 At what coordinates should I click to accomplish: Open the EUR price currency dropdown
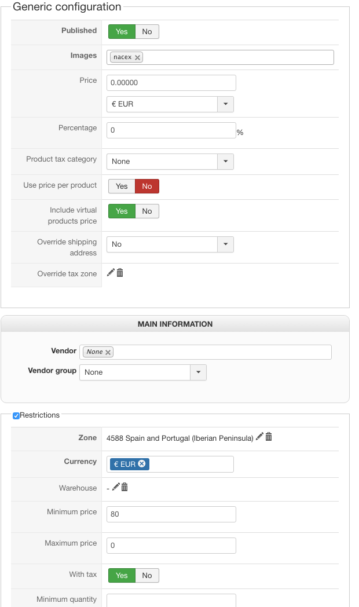click(x=170, y=104)
